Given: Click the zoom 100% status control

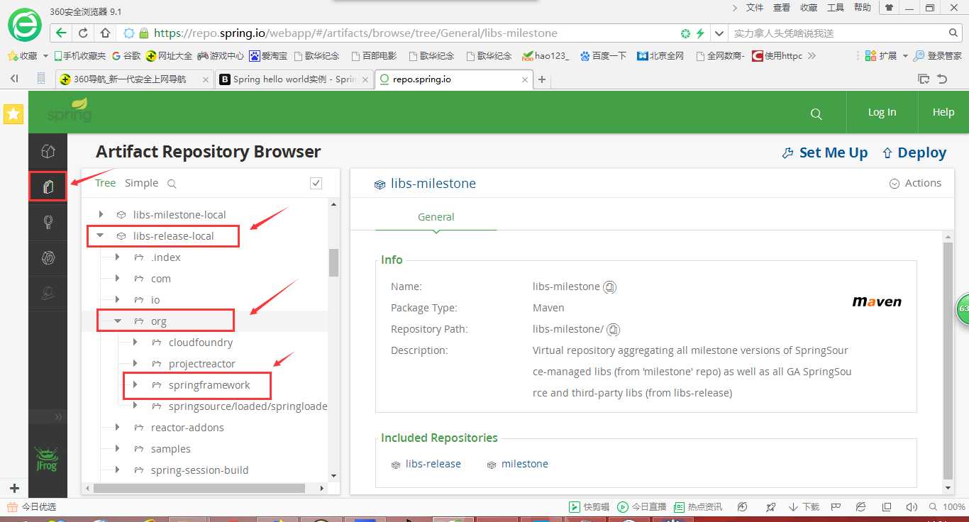Looking at the screenshot, I should pos(948,507).
